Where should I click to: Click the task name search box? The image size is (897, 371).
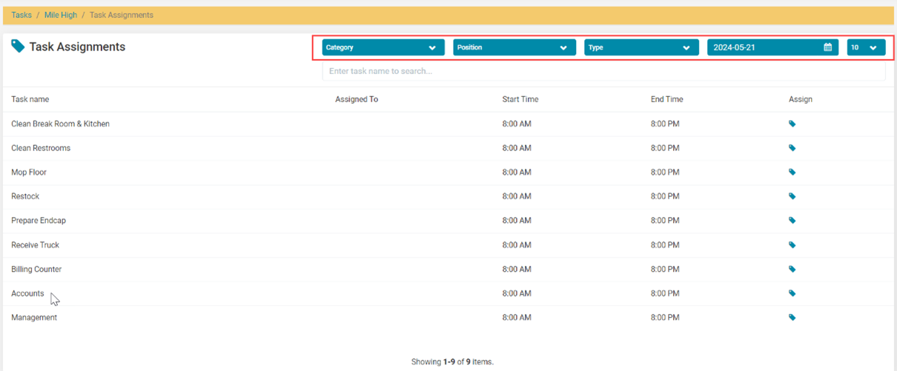(x=604, y=71)
